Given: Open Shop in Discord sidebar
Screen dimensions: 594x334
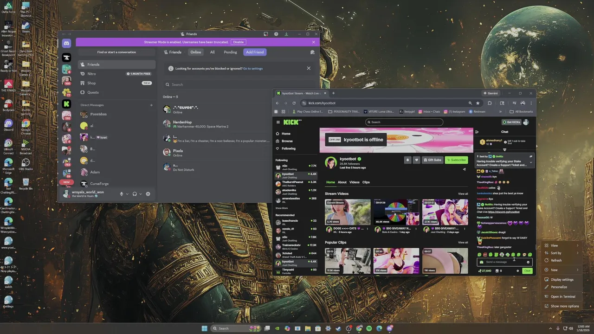Looking at the screenshot, I should coord(116,83).
